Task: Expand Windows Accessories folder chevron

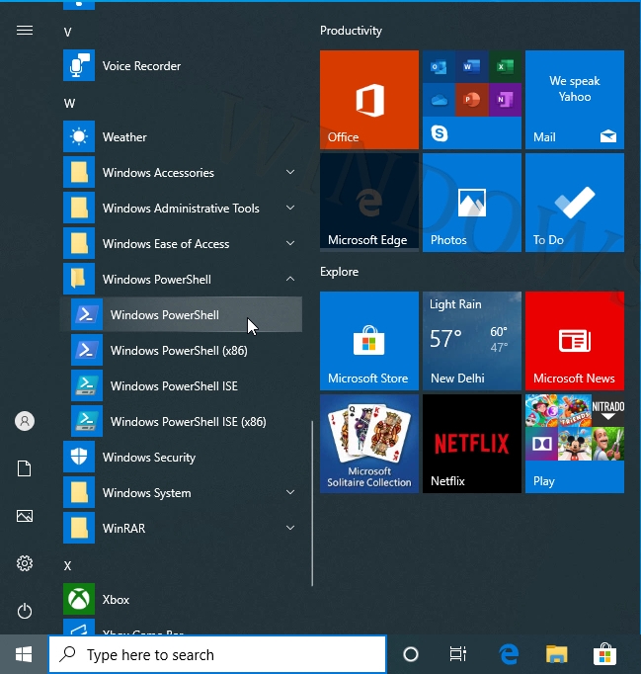Action: click(x=290, y=172)
